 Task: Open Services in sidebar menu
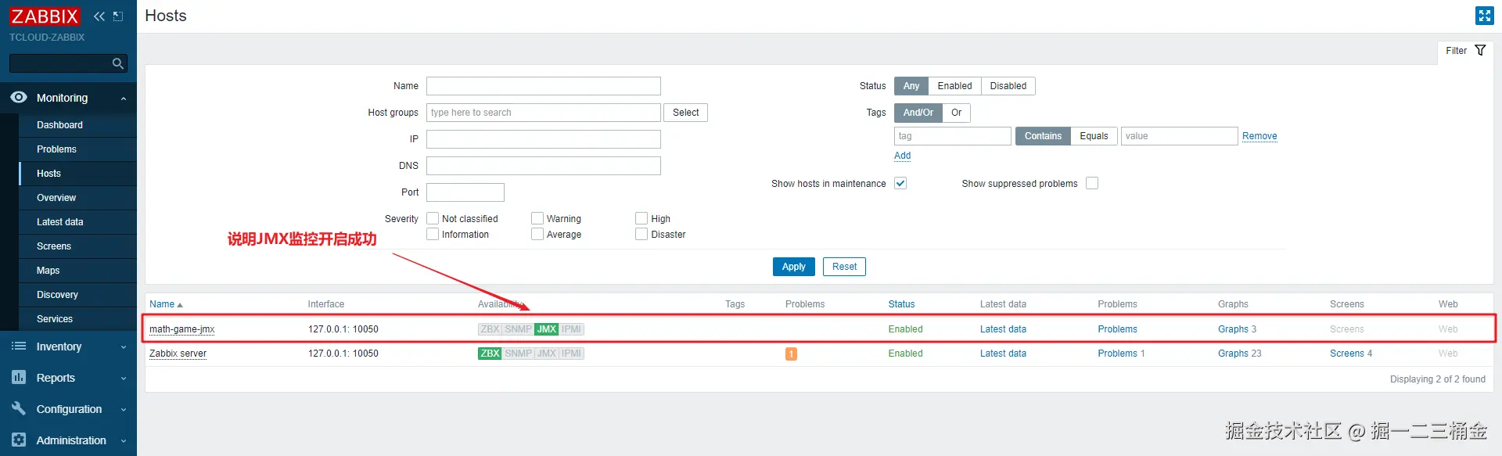tap(55, 319)
